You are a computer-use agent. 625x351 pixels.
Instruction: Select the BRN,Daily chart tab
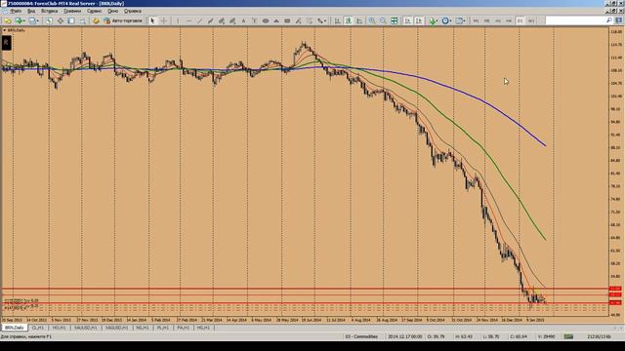(14, 328)
